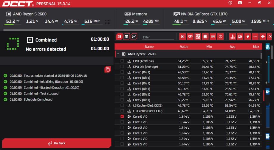Click the Memory module icon in header

coord(128,14)
